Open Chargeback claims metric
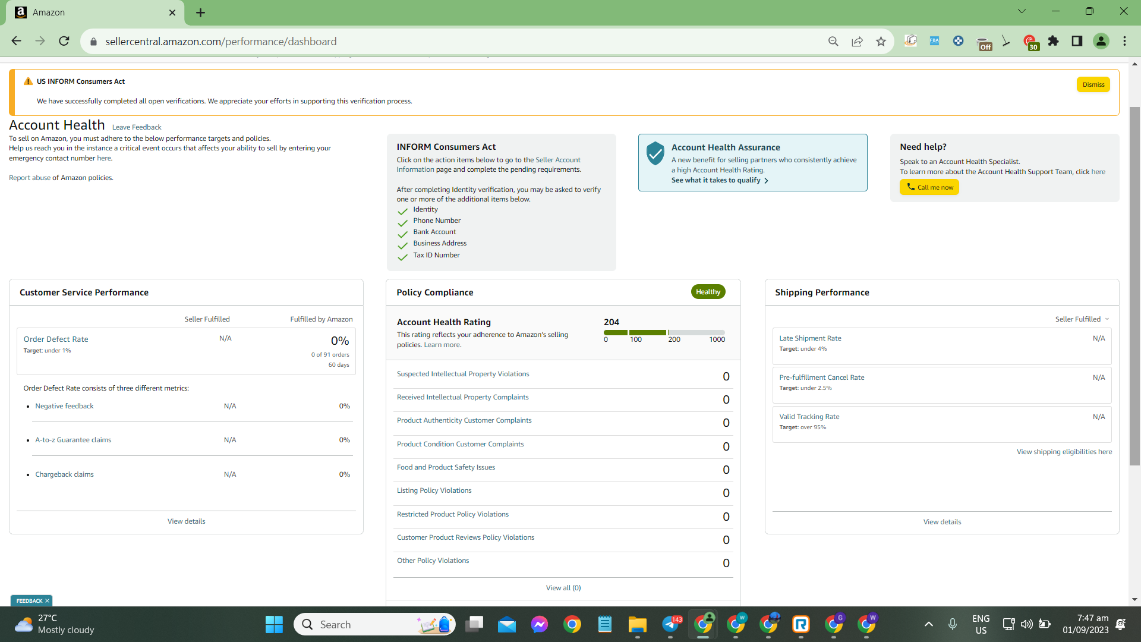The height and width of the screenshot is (642, 1141). pos(64,474)
